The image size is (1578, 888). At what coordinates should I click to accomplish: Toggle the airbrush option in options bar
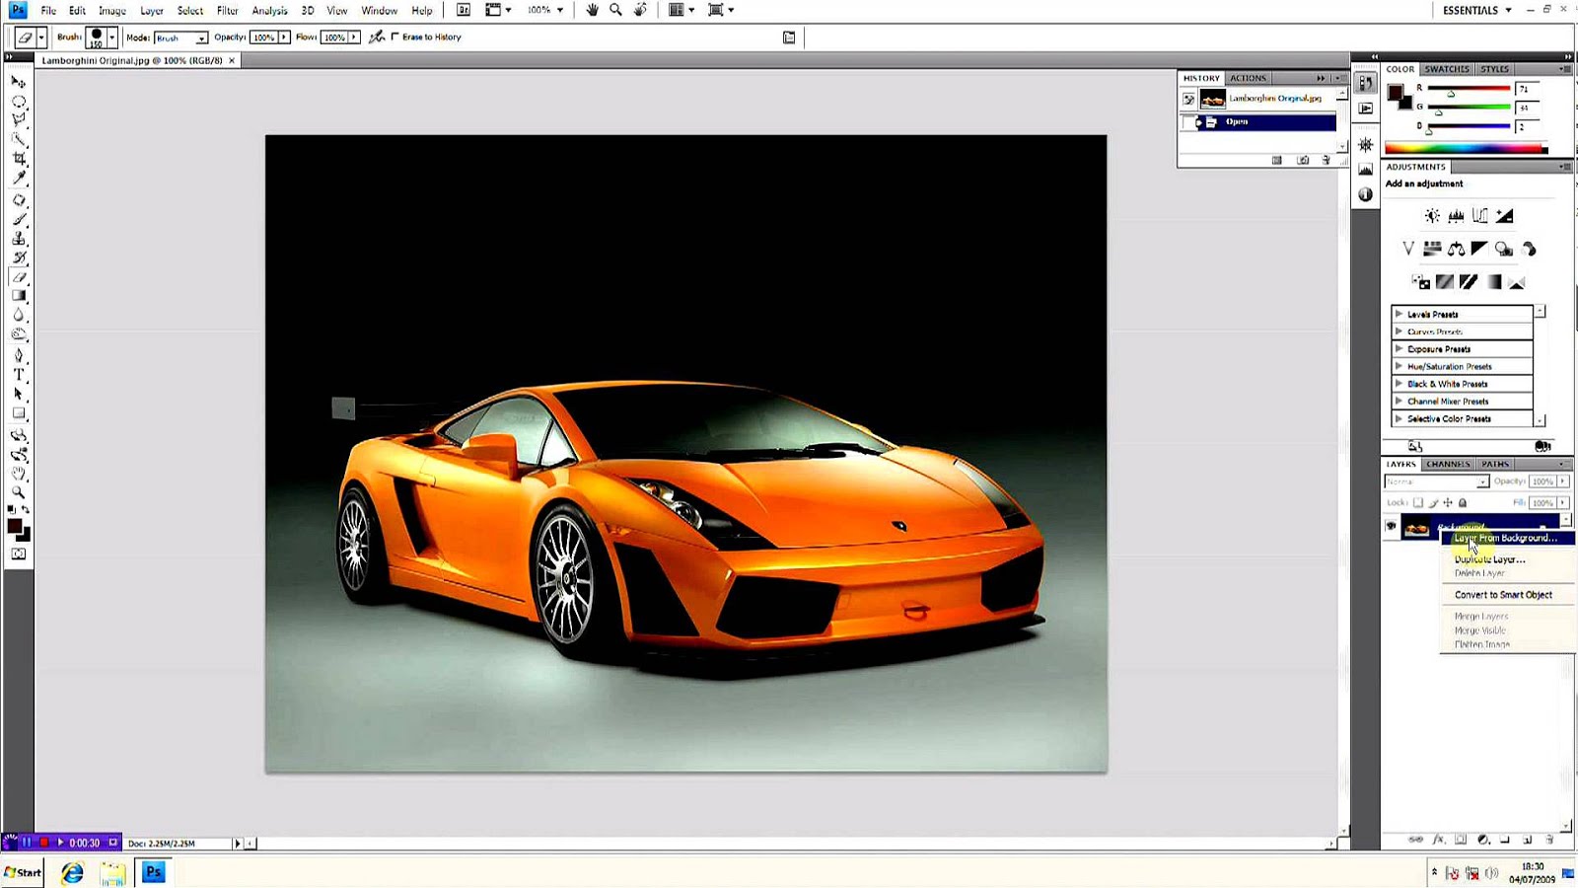376,37
